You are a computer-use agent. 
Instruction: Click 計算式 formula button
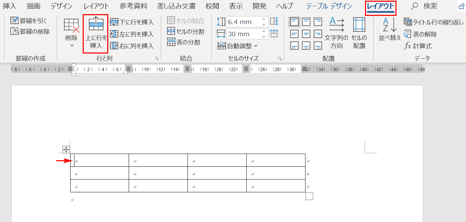418,46
